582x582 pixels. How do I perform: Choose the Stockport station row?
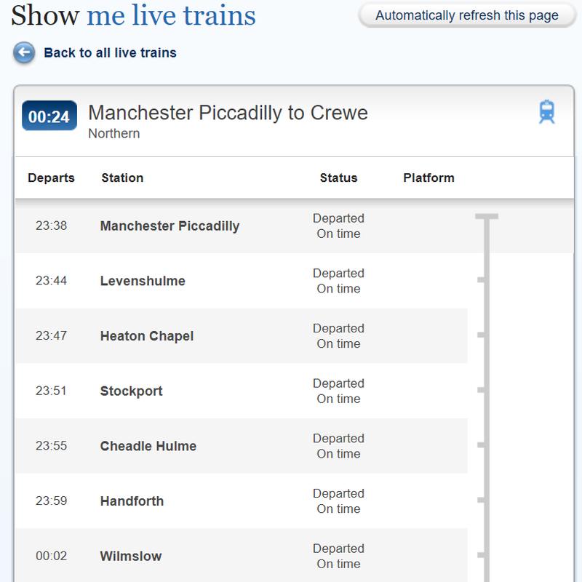point(242,391)
